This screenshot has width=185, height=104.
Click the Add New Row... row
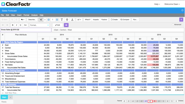coord(11,93)
